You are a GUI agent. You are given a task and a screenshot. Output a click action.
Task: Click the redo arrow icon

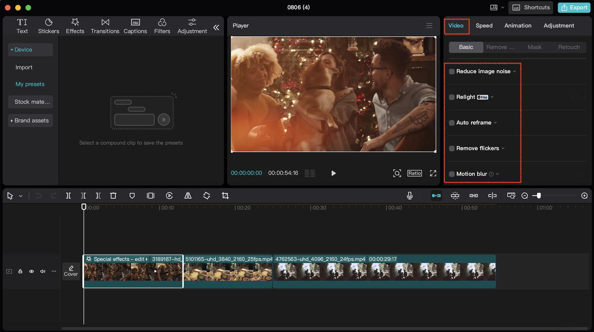[x=53, y=196]
